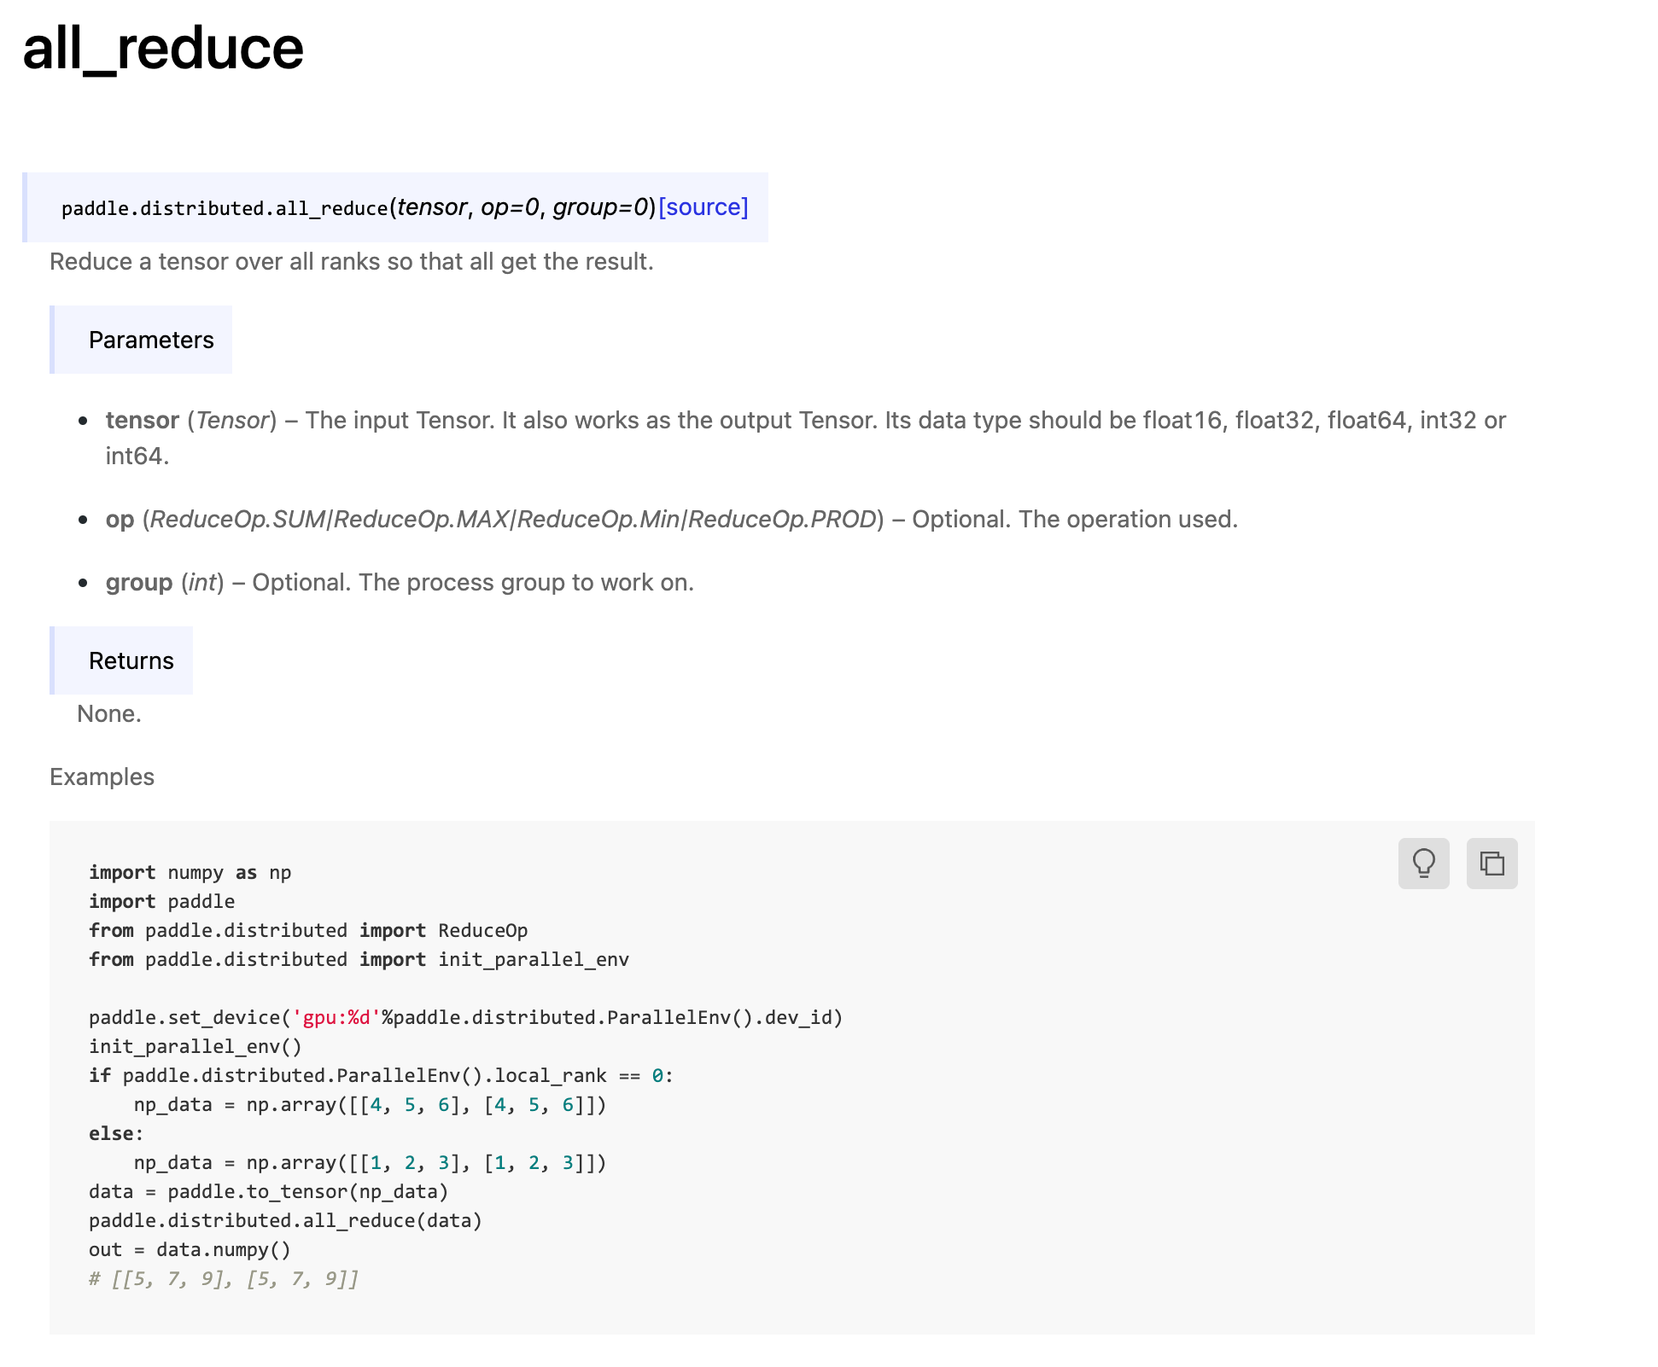Viewport: 1658px width, 1367px height.
Task: Click the 'gpu:%d' red string in code
Action: point(336,1017)
